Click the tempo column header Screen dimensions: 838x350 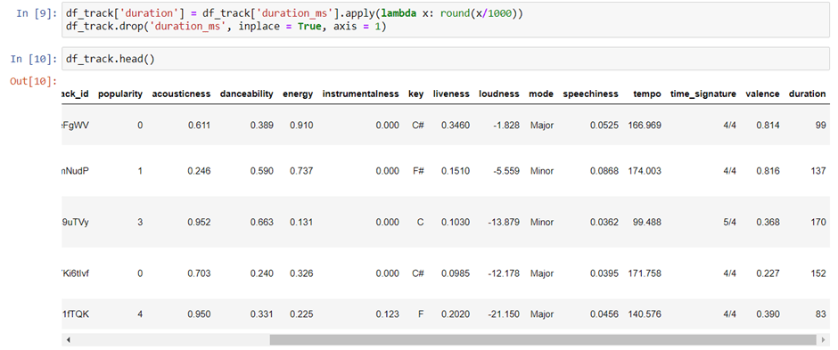pyautogui.click(x=647, y=94)
